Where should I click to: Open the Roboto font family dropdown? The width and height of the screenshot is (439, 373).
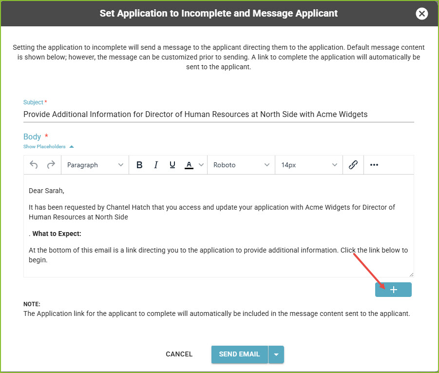(x=241, y=165)
